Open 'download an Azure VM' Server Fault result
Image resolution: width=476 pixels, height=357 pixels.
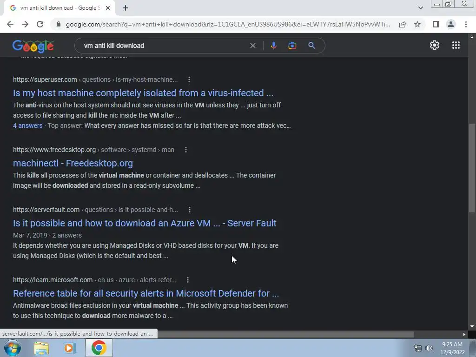[145, 223]
